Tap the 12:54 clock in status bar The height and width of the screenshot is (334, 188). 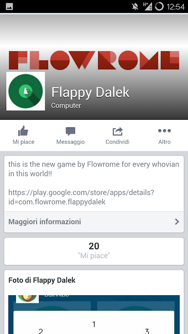point(175,7)
